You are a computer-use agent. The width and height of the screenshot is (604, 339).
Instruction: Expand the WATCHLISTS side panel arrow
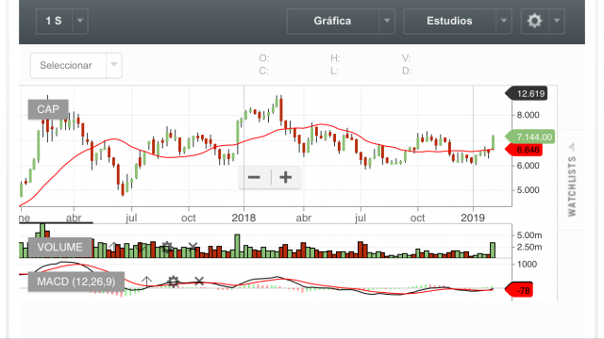click(x=572, y=147)
